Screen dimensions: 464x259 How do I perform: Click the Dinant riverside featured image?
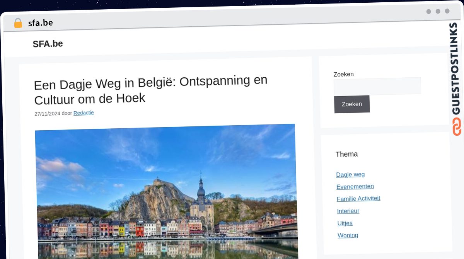pos(166,191)
